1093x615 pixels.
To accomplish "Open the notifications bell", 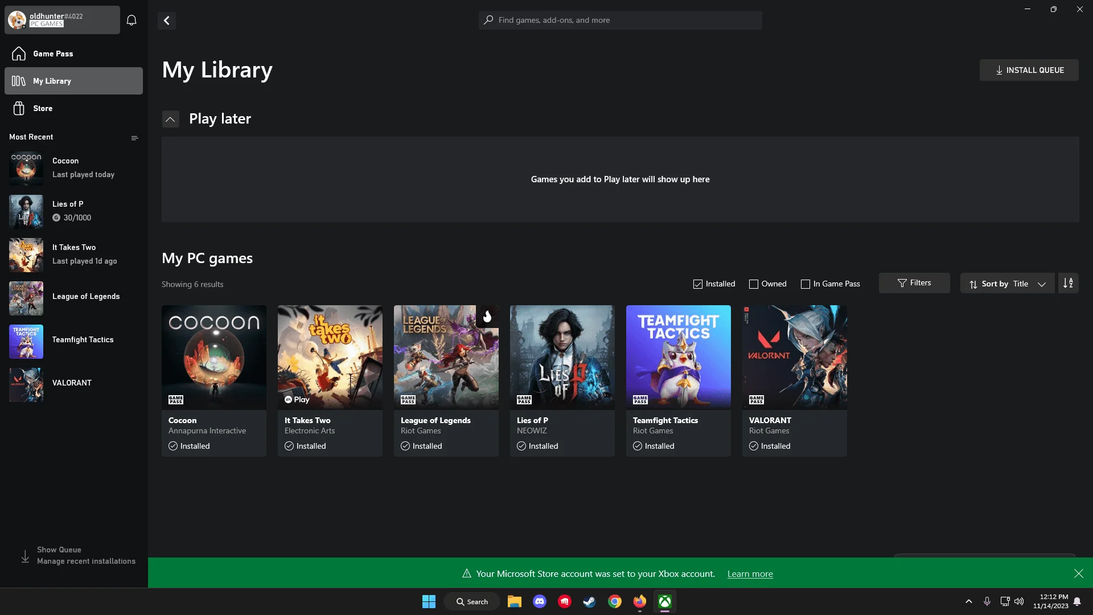I will coord(132,20).
